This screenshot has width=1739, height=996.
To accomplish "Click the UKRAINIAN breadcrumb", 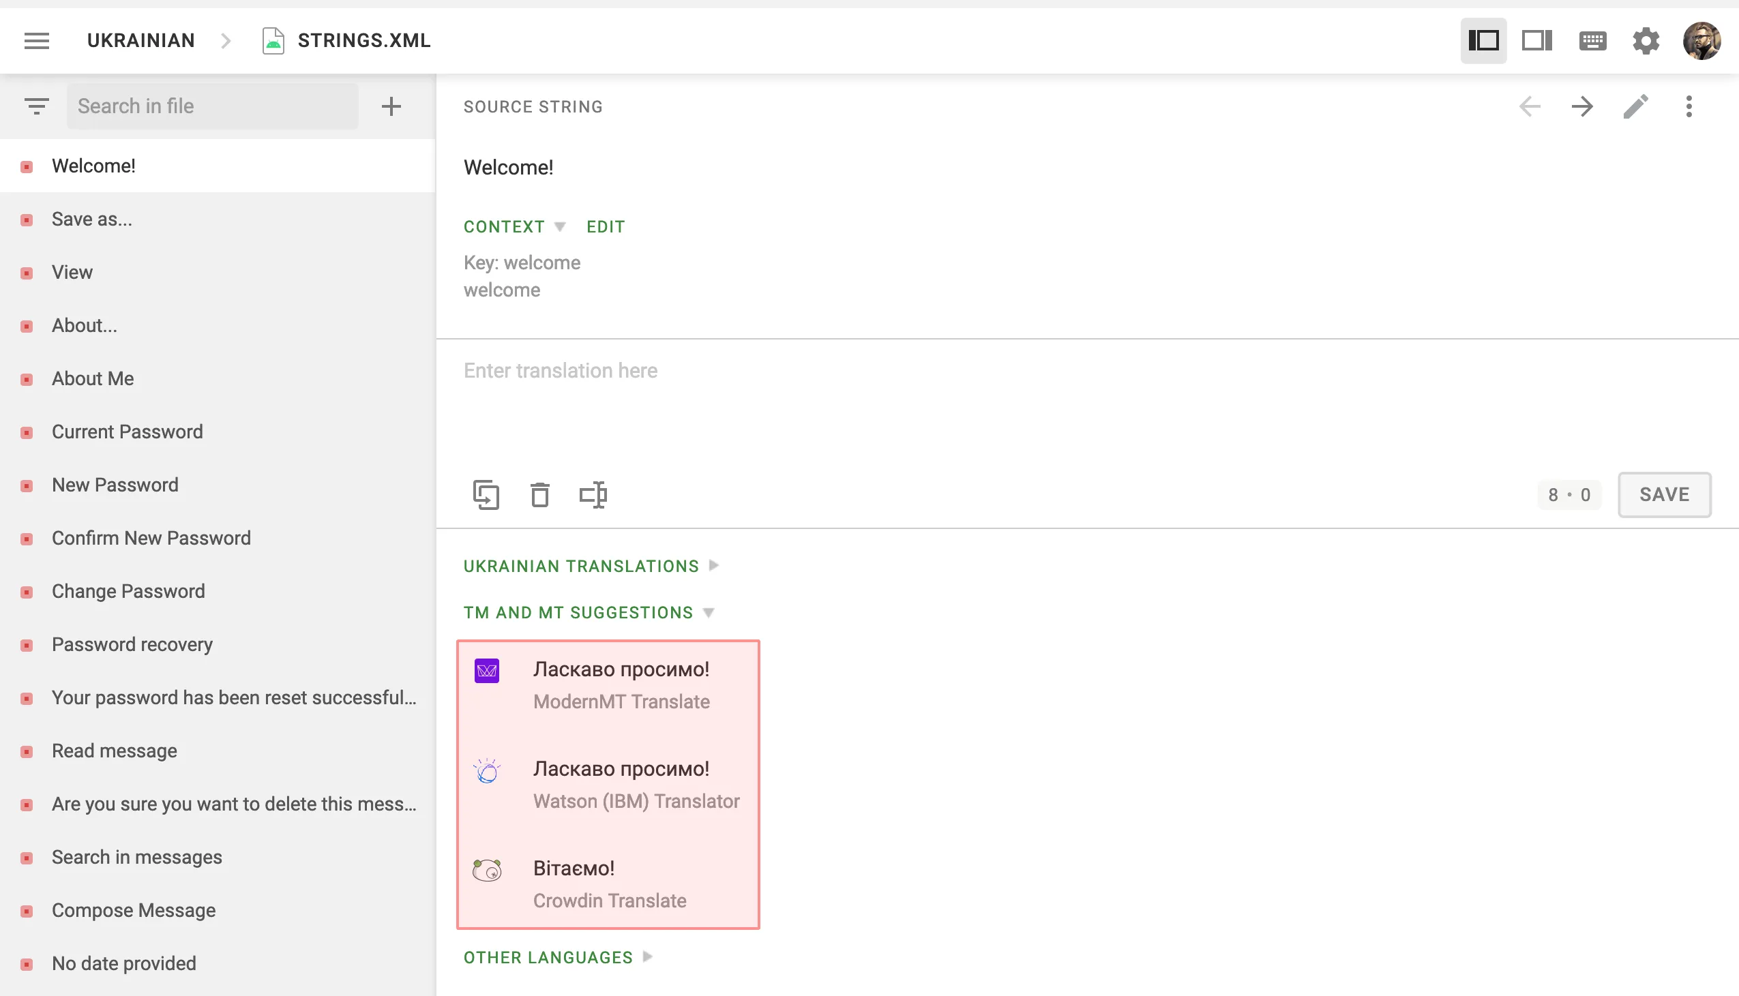I will (x=140, y=40).
